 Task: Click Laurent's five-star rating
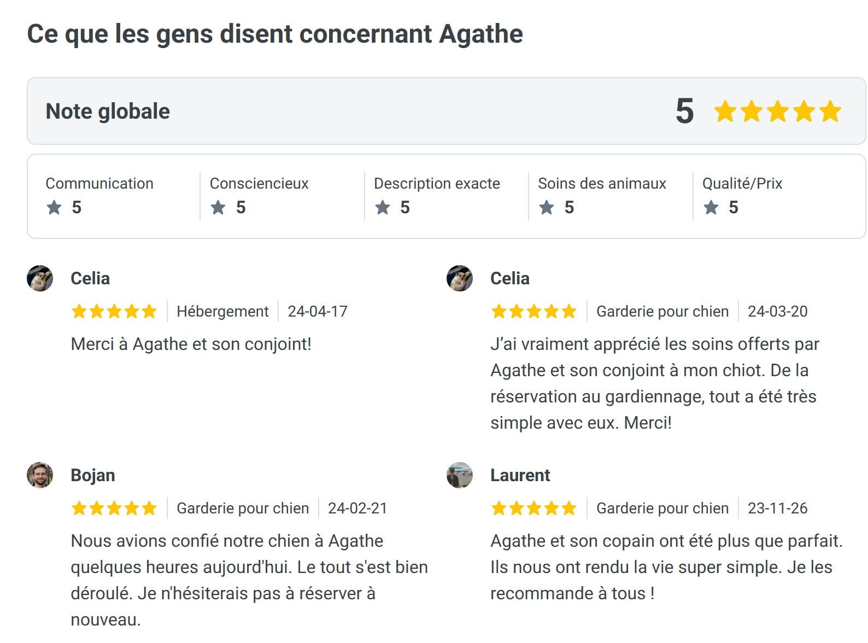pyautogui.click(x=533, y=508)
